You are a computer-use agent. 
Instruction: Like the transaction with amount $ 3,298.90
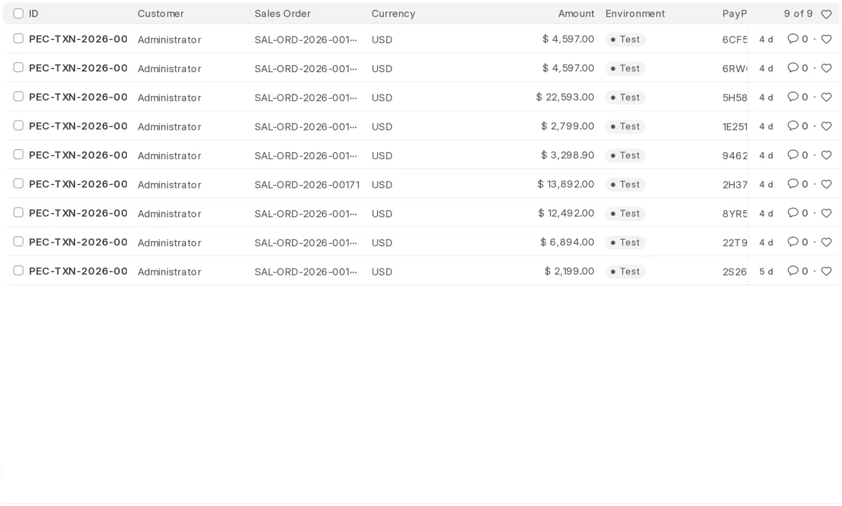tap(826, 155)
